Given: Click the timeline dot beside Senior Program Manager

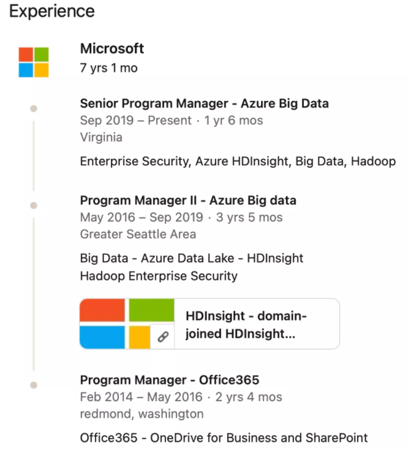Looking at the screenshot, I should [x=34, y=108].
